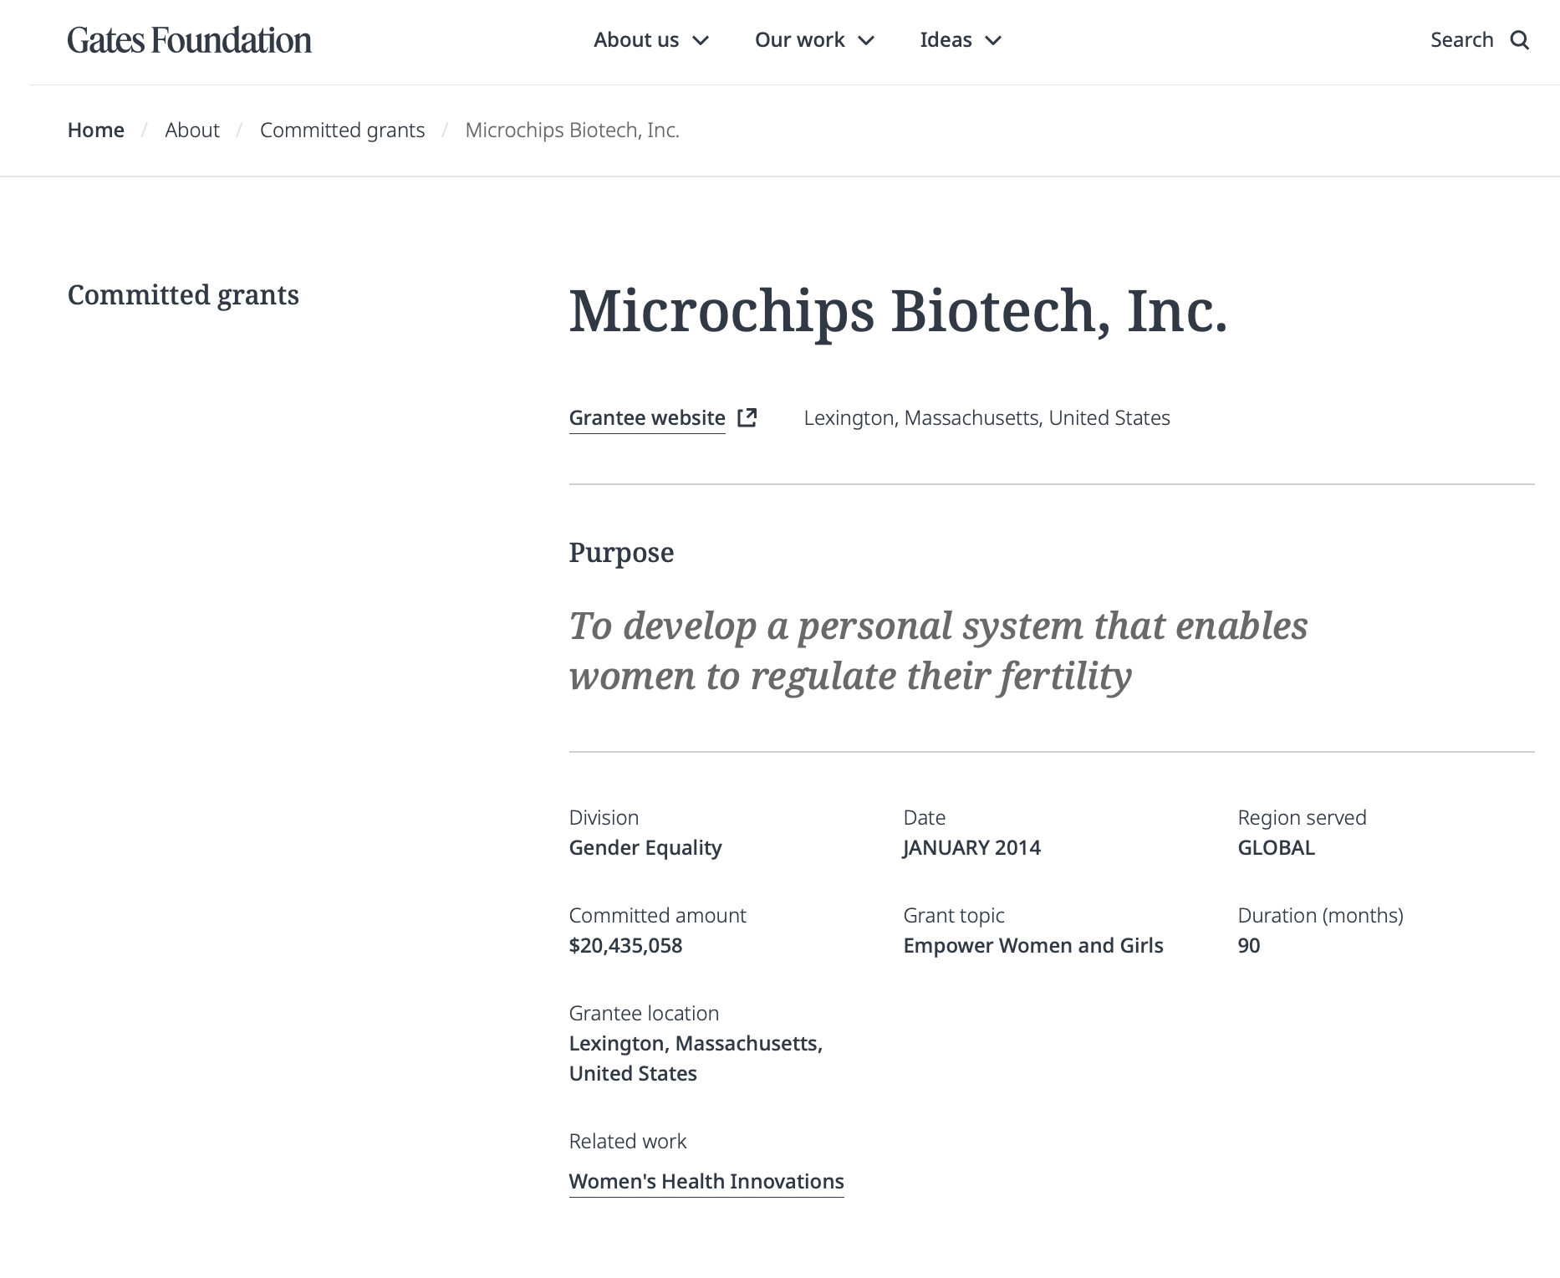Open the Grantee website link

pyautogui.click(x=647, y=418)
